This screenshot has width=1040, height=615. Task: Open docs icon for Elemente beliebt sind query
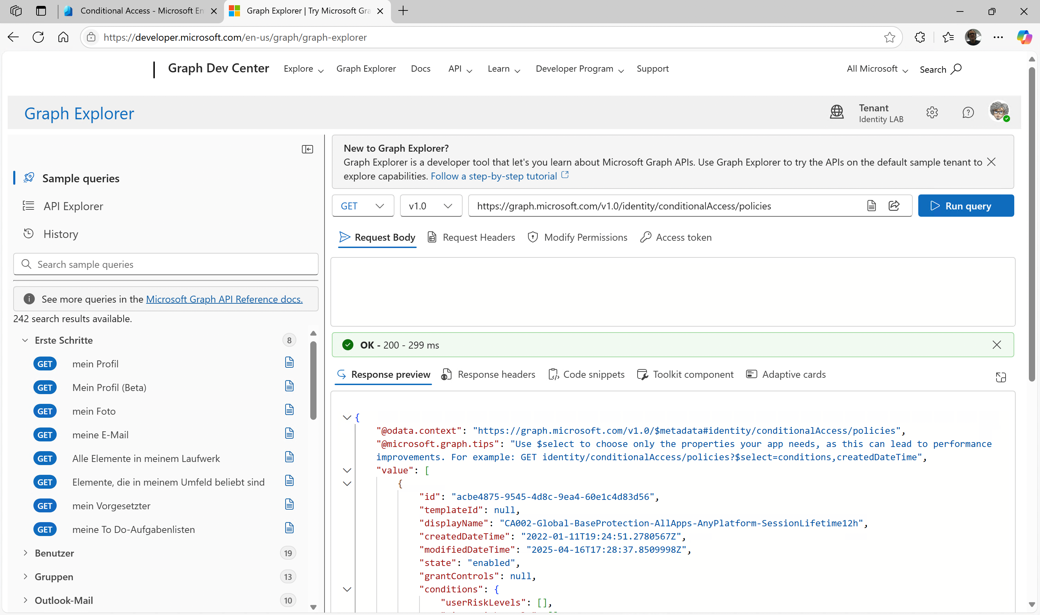[289, 481]
